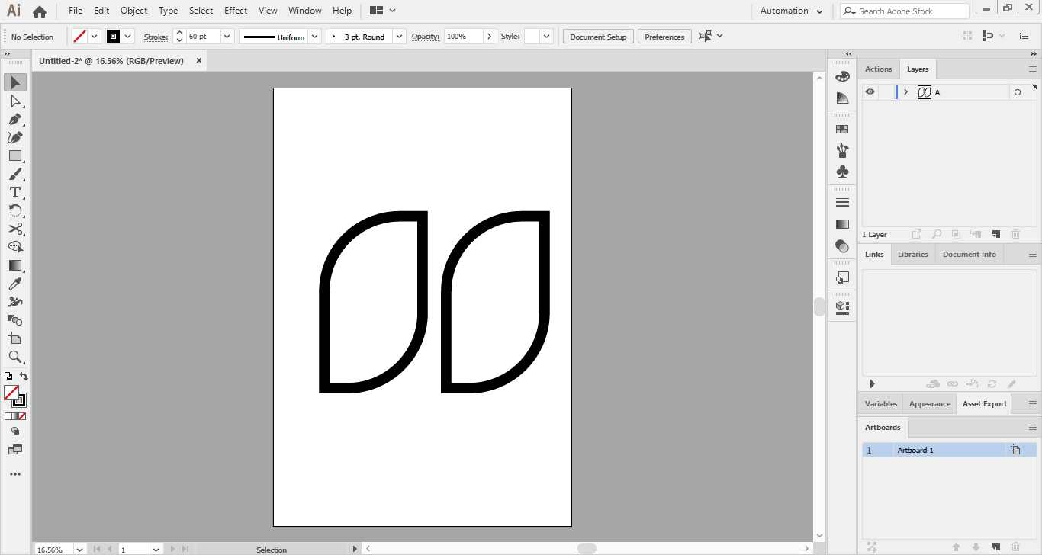Open the Symbols panel club icon
This screenshot has height=555, width=1042.
point(842,172)
